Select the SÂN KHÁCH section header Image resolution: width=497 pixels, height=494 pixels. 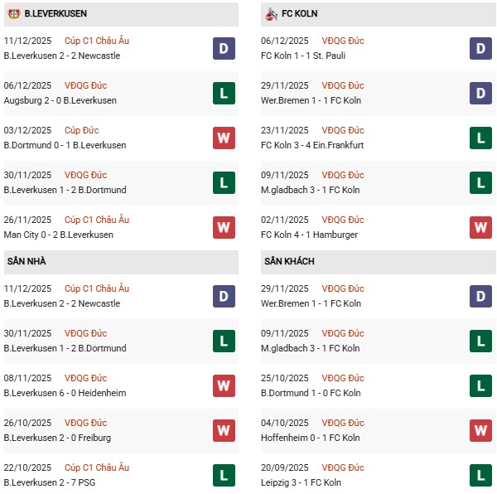pyautogui.click(x=290, y=262)
